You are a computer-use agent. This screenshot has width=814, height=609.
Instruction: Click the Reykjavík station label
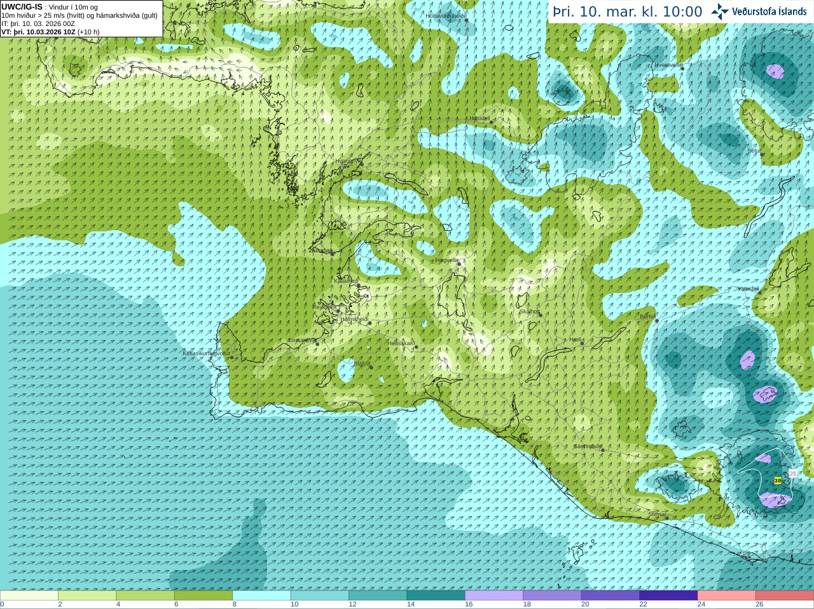pyautogui.click(x=324, y=307)
